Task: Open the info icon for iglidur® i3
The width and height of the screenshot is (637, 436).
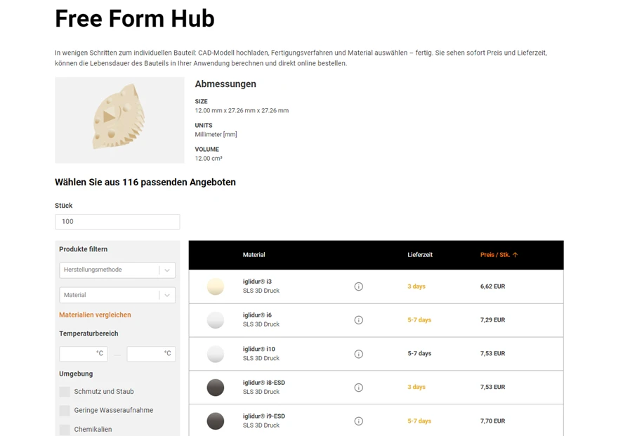Action: pos(358,286)
